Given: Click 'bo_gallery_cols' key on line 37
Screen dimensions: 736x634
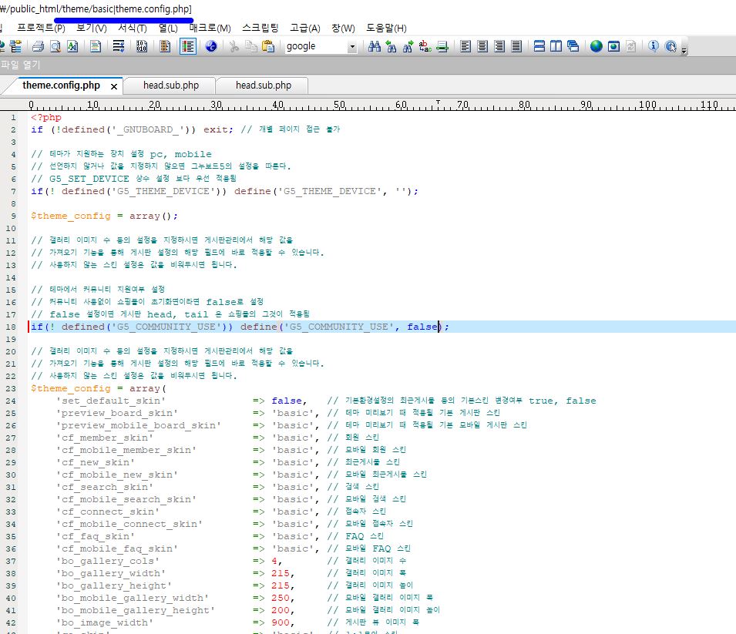Looking at the screenshot, I should pyautogui.click(x=107, y=561).
